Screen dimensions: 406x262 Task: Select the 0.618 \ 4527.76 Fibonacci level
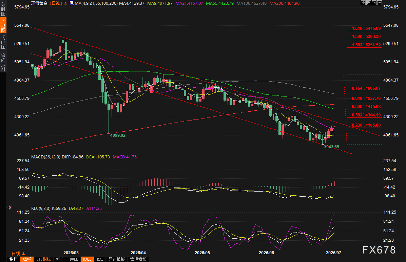pyautogui.click(x=366, y=99)
